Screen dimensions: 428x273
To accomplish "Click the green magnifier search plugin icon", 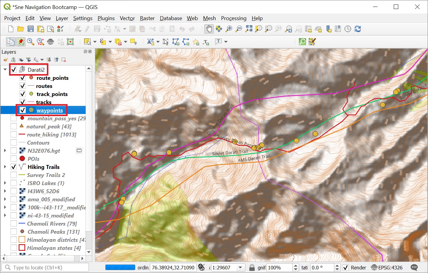I will tap(302, 42).
